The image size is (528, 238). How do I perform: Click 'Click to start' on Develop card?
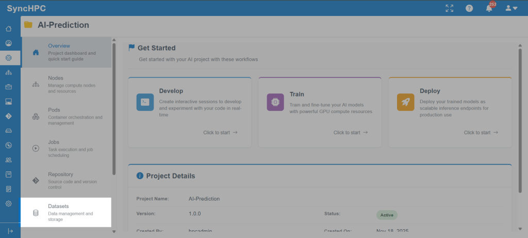220,133
